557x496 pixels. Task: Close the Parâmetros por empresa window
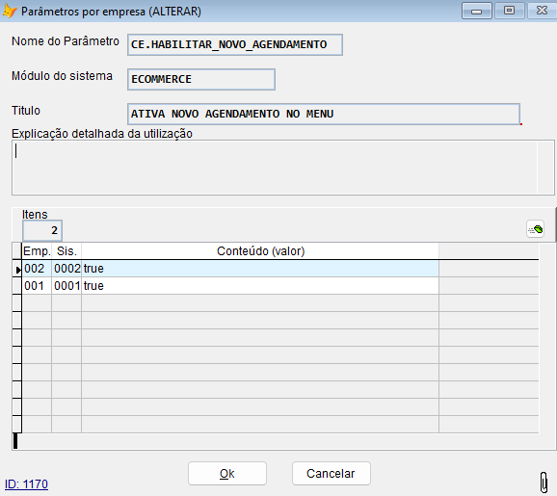[x=542, y=11]
